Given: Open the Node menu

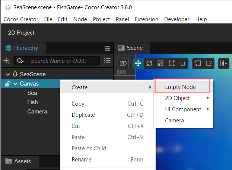Looking at the screenshot, I should tap(80, 19).
